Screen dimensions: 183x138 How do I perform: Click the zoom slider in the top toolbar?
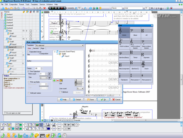[71, 8]
